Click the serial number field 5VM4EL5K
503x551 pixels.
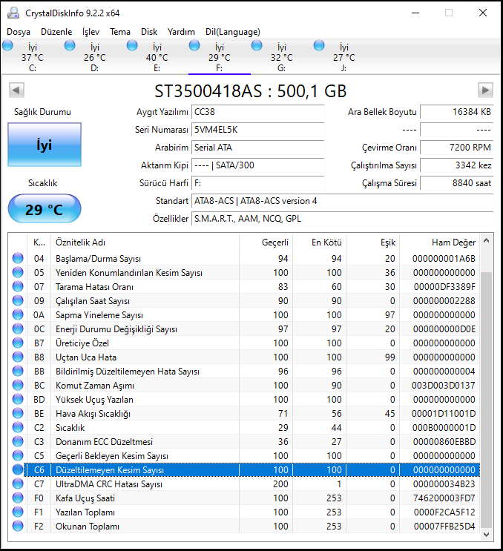click(x=257, y=129)
